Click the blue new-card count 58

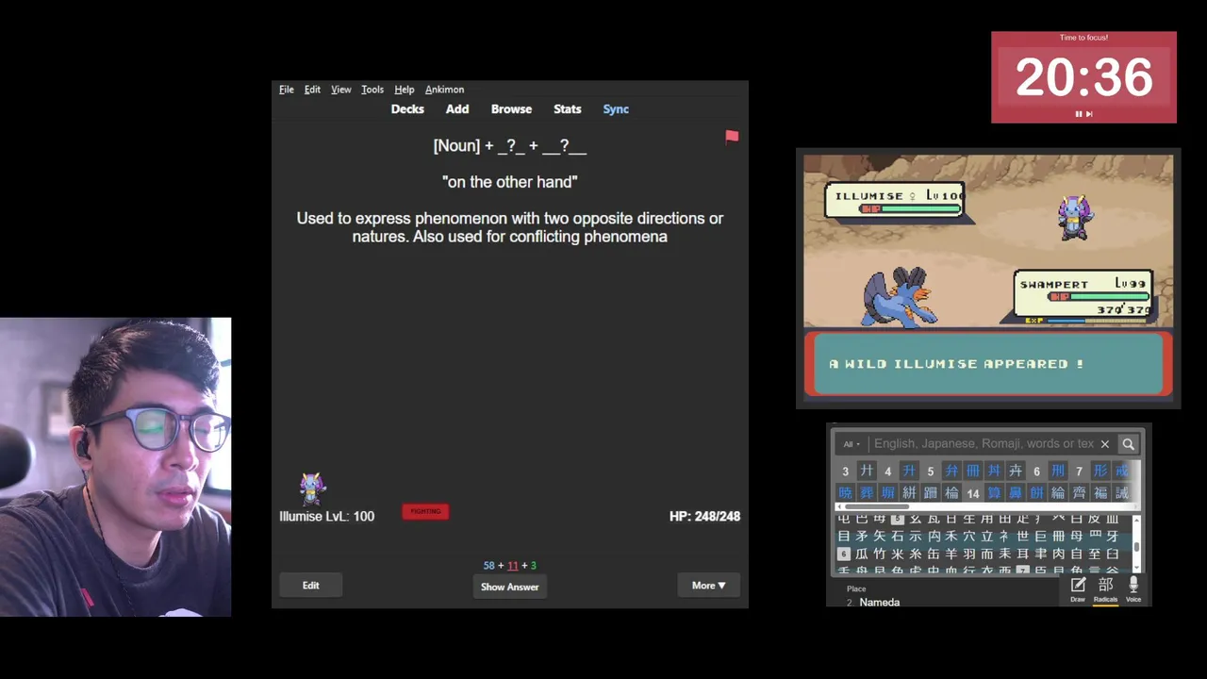[x=488, y=566]
